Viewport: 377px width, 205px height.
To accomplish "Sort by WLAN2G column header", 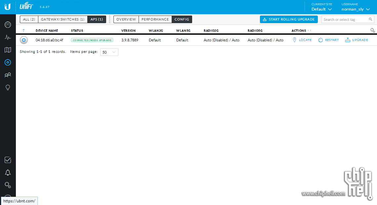I will pos(156,30).
